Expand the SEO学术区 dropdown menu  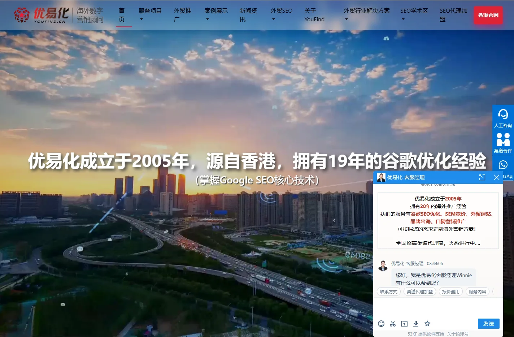pyautogui.click(x=414, y=15)
